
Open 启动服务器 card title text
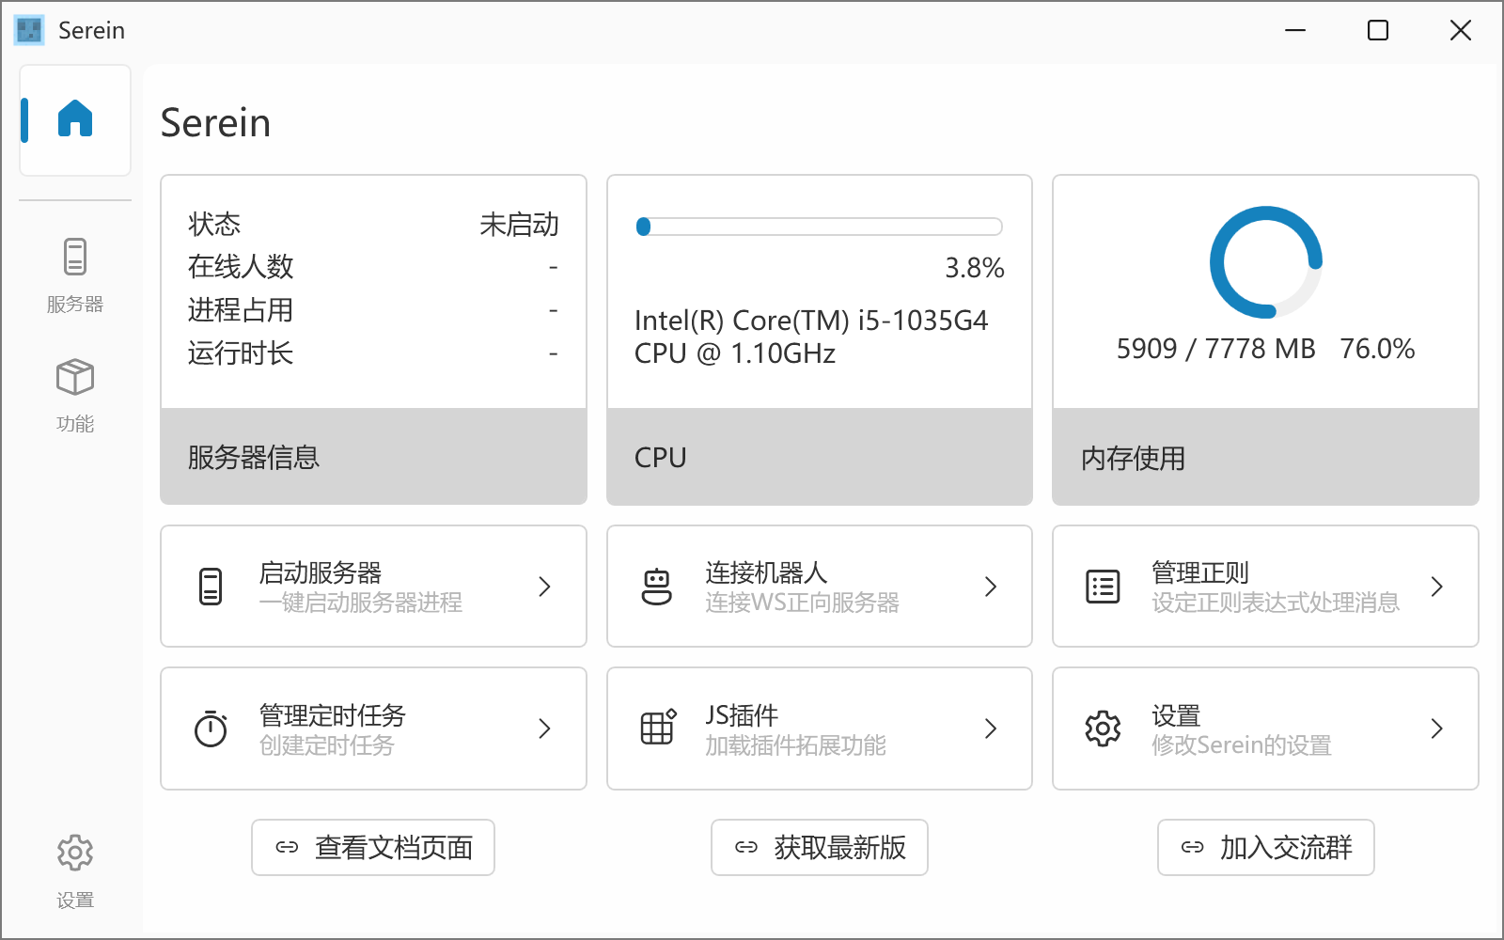321,572
